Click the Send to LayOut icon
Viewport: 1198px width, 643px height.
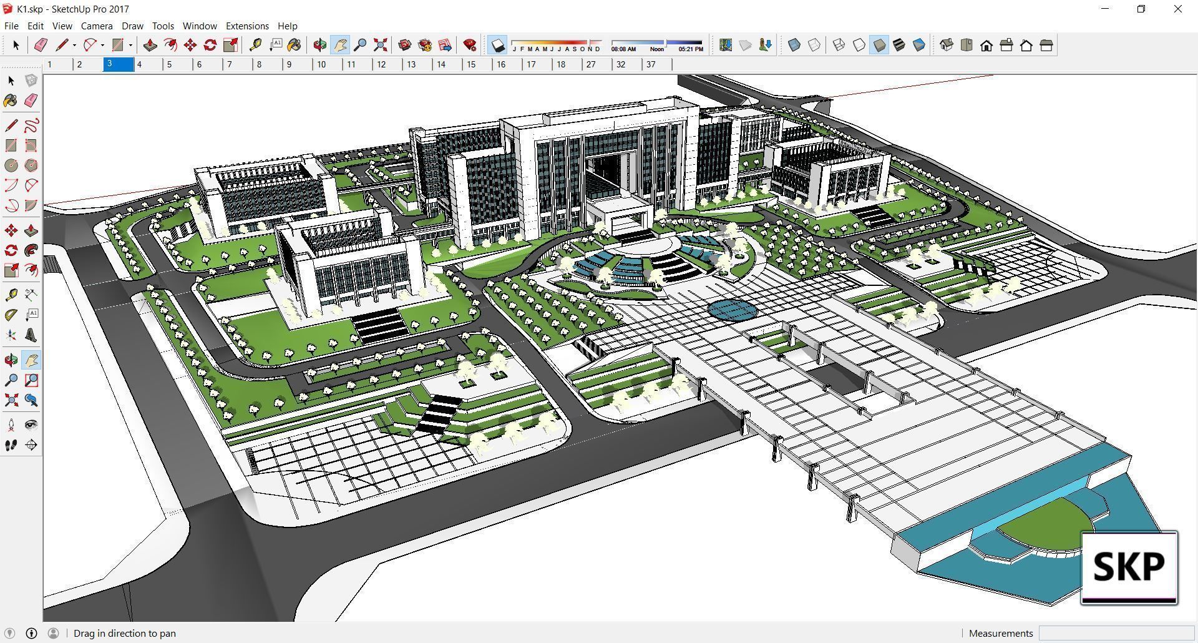[445, 45]
